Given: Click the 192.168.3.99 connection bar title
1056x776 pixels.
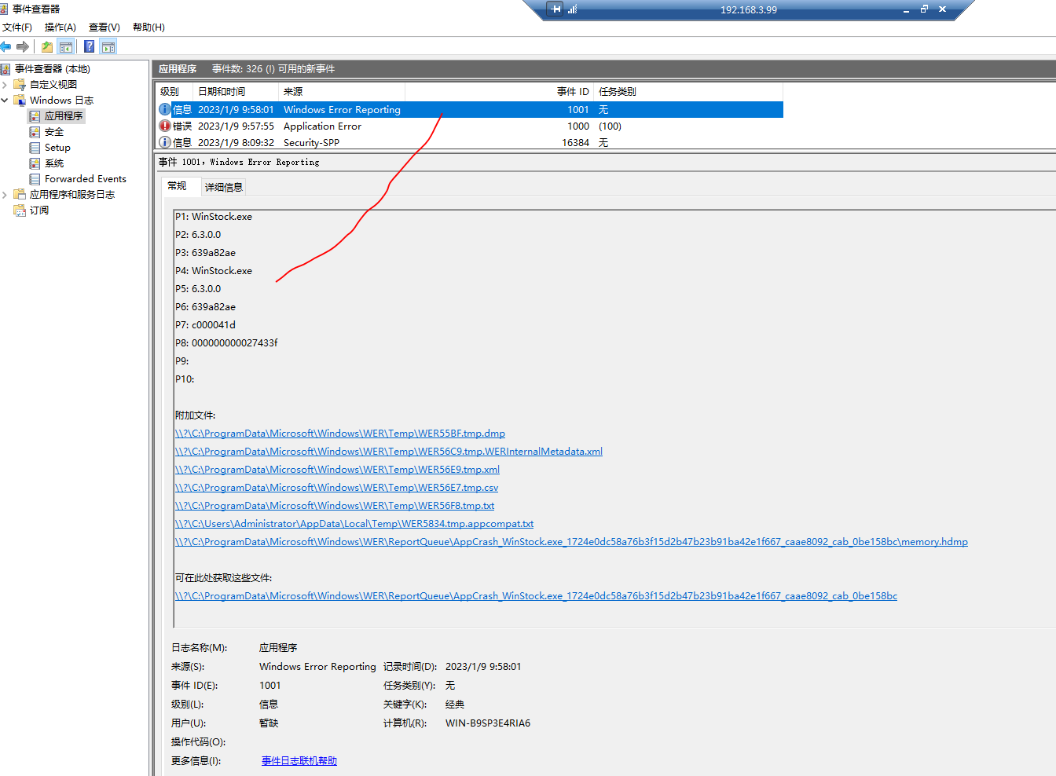Looking at the screenshot, I should click(749, 10).
